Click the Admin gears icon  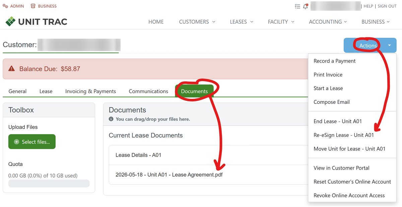(5, 6)
